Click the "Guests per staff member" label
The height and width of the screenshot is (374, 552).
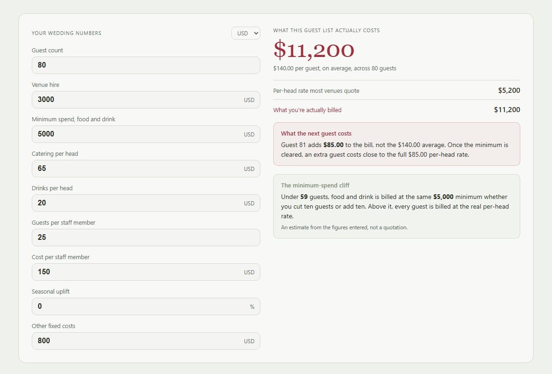(x=63, y=223)
